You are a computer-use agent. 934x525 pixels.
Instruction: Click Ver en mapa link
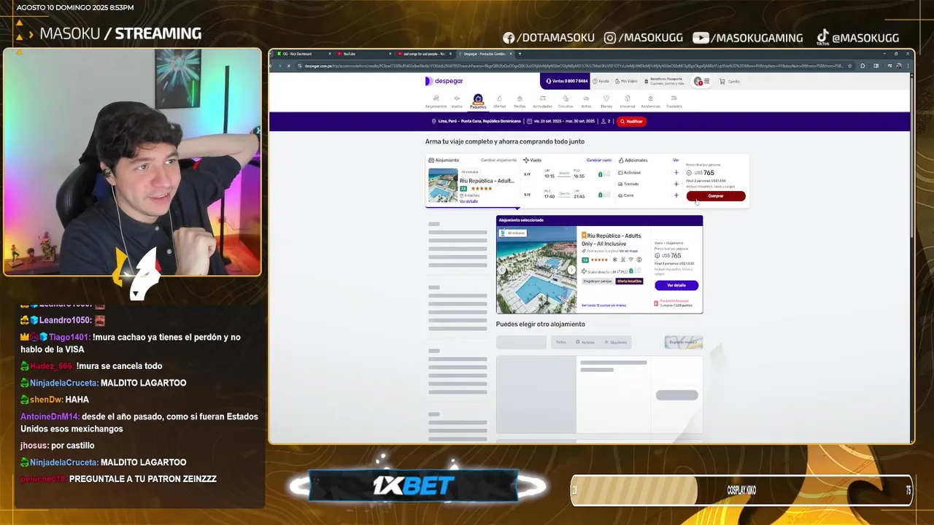(x=628, y=251)
